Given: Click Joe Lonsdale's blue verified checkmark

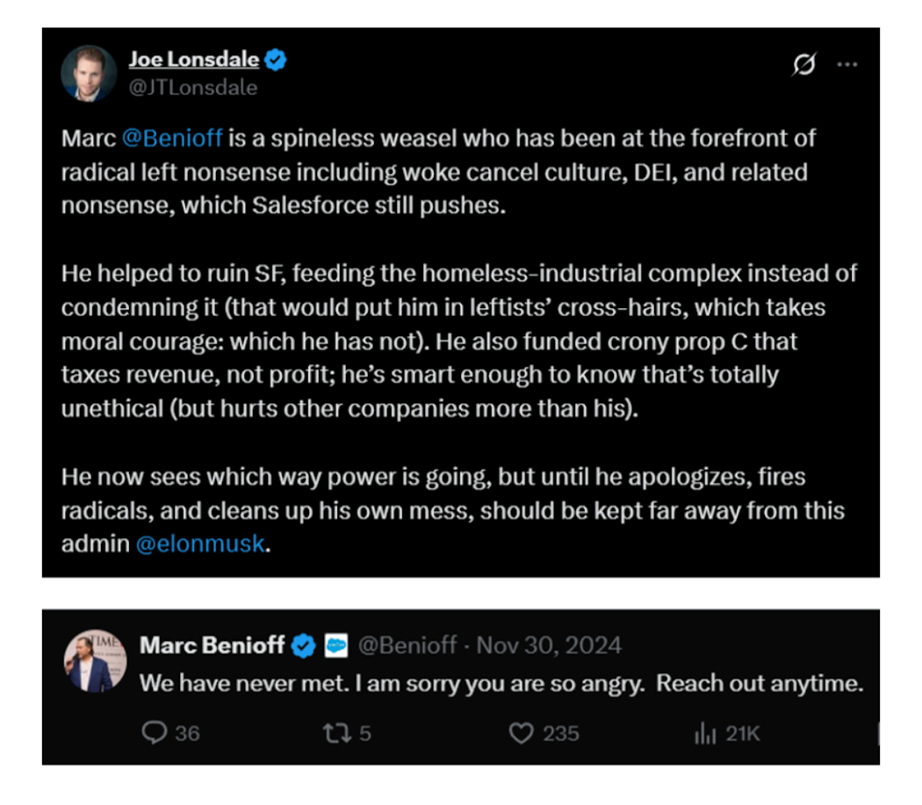Looking at the screenshot, I should [276, 58].
